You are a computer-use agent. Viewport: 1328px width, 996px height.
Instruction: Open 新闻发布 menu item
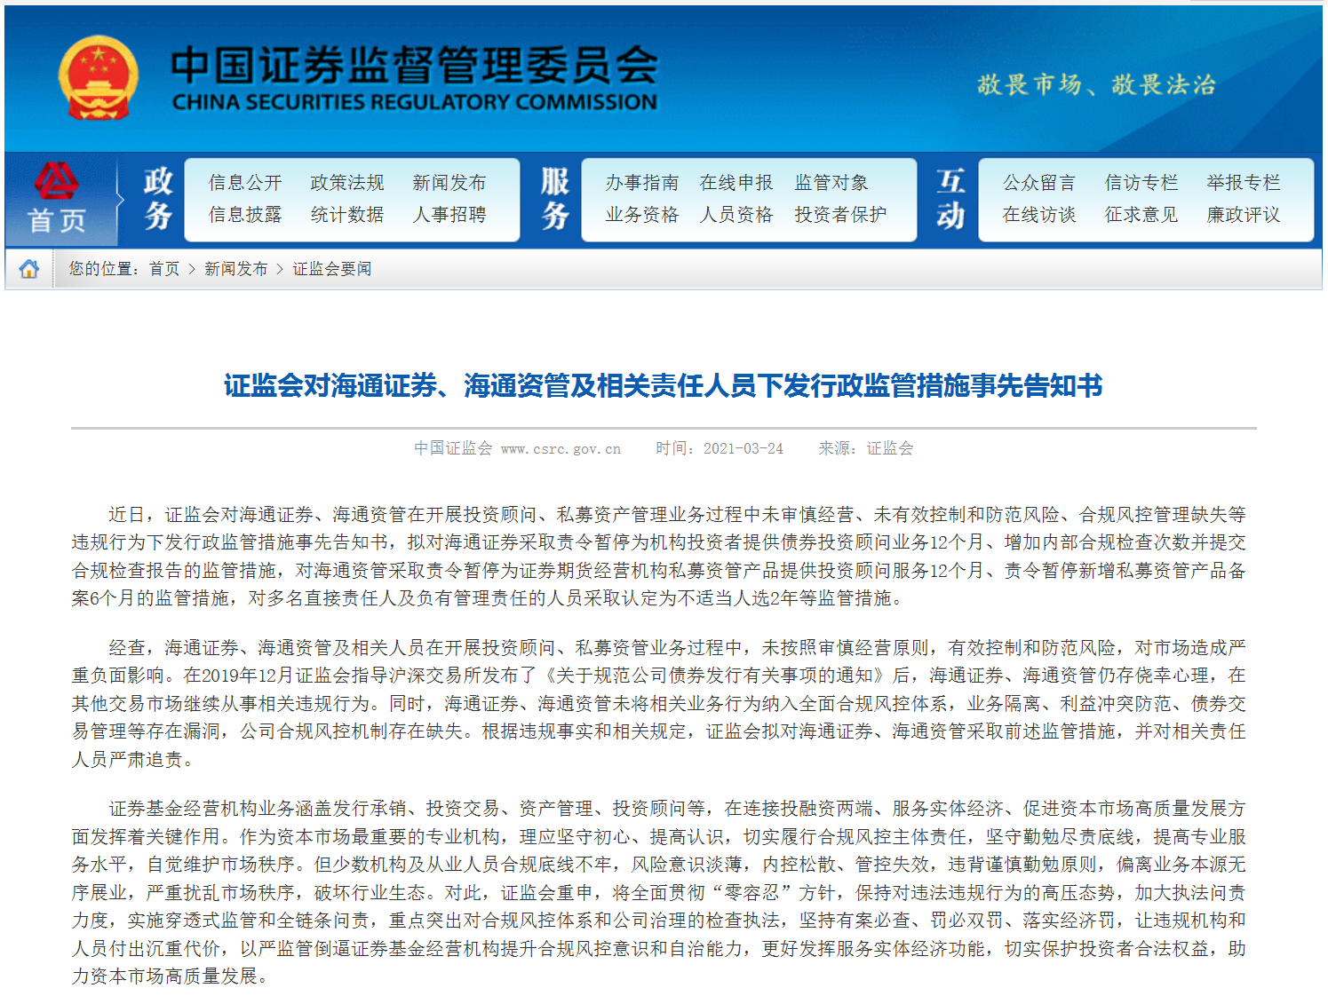coord(449,183)
